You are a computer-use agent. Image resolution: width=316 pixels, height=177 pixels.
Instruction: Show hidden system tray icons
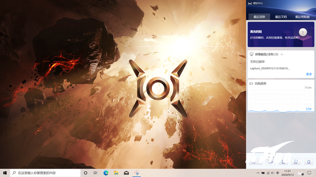258,173
